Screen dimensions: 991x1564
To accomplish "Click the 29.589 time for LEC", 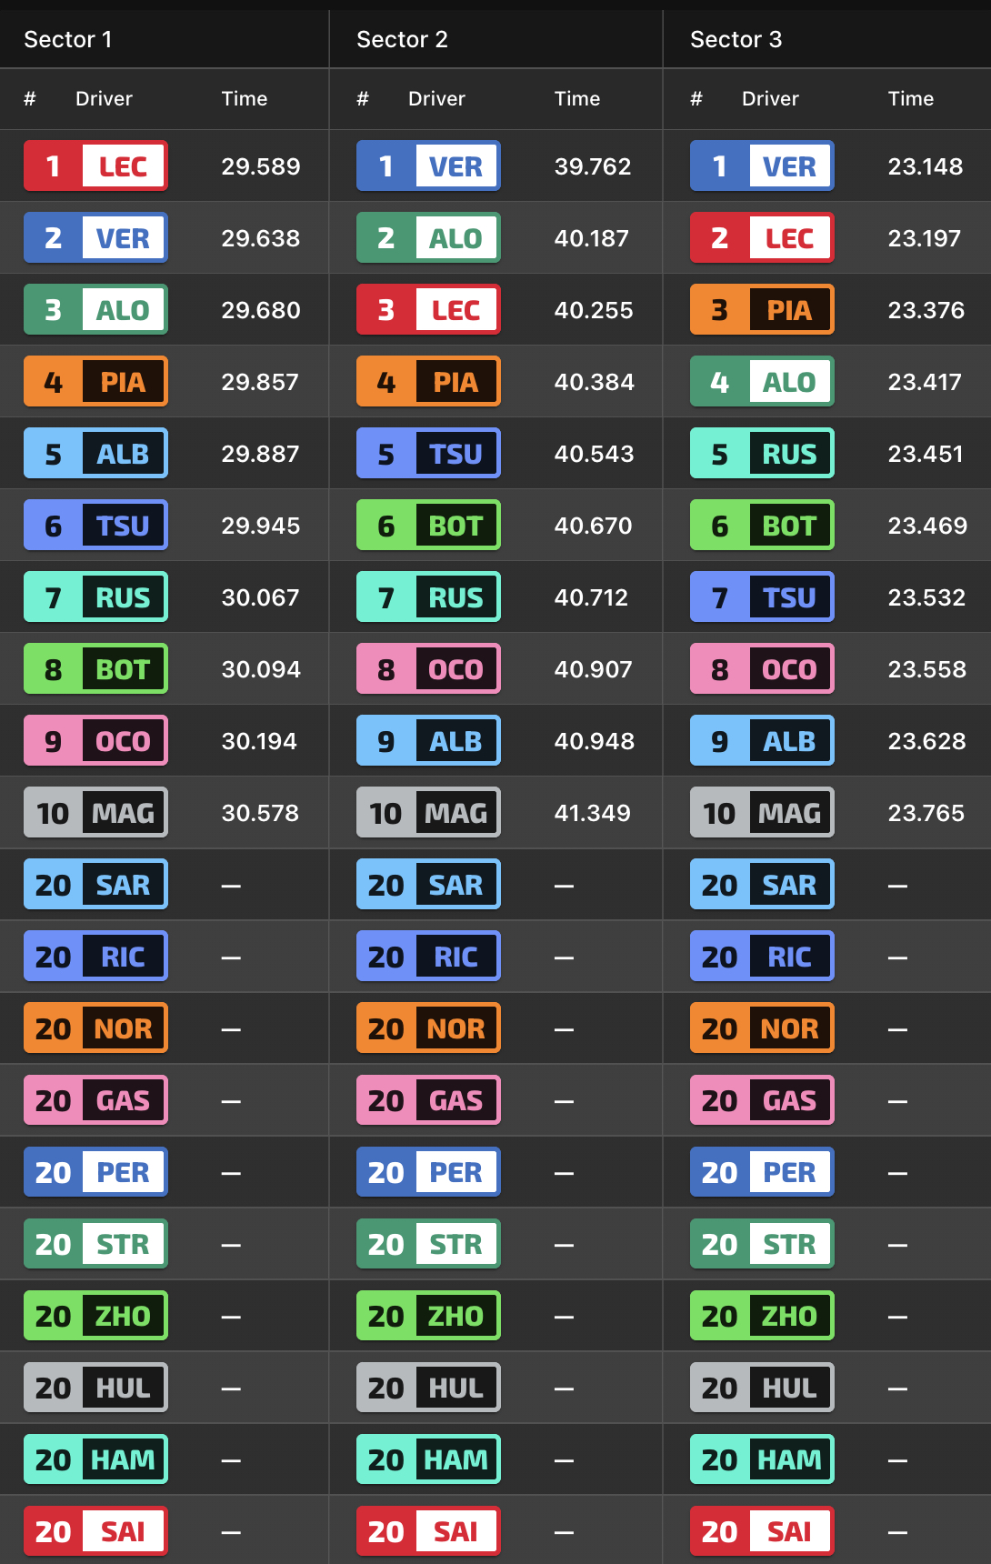I will click(x=261, y=166).
